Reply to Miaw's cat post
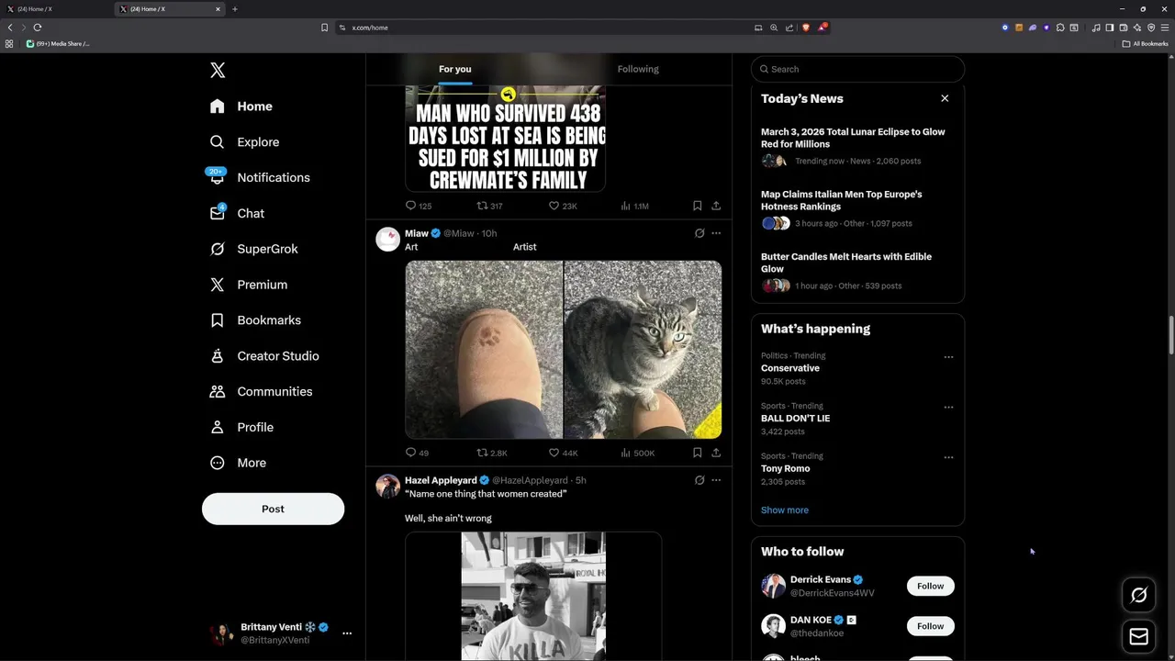The image size is (1175, 661). pos(410,453)
